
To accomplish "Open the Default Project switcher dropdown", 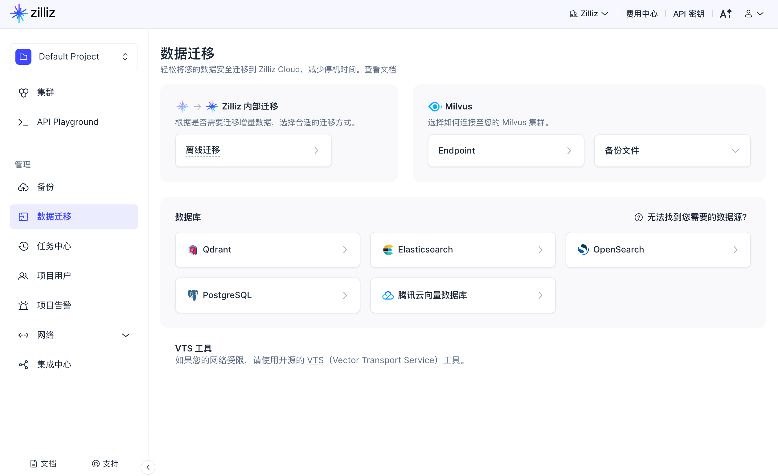I will 125,56.
